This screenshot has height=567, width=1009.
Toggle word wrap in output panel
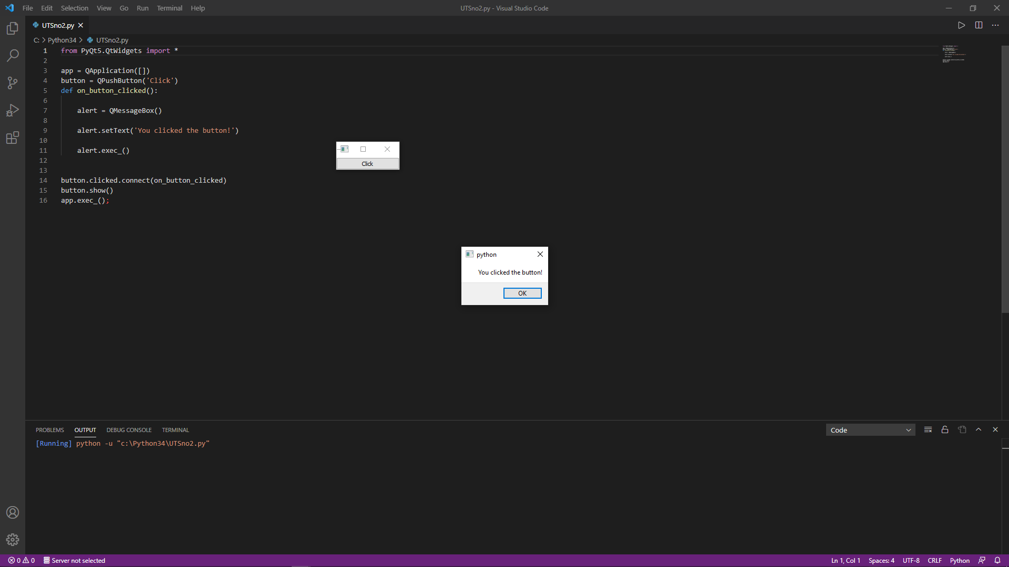point(962,429)
